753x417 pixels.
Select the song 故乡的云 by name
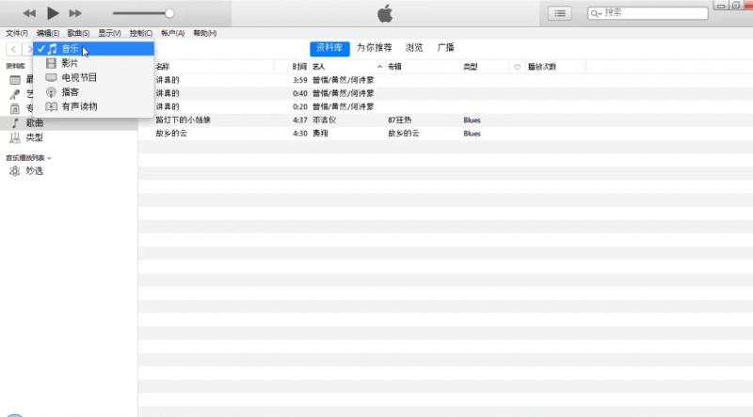pyautogui.click(x=171, y=134)
